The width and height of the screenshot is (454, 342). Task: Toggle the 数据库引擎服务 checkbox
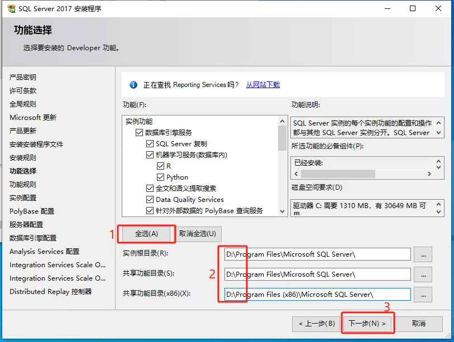coord(139,133)
